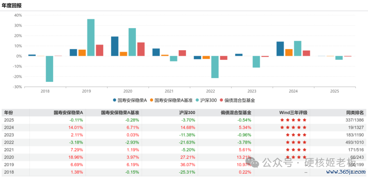368x177 pixels.
Task: Sort by the Wind三年评级 column header
Action: [293, 112]
